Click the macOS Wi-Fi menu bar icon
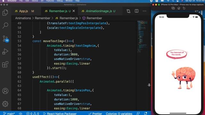The width and height of the screenshot is (205, 115). [168, 1]
